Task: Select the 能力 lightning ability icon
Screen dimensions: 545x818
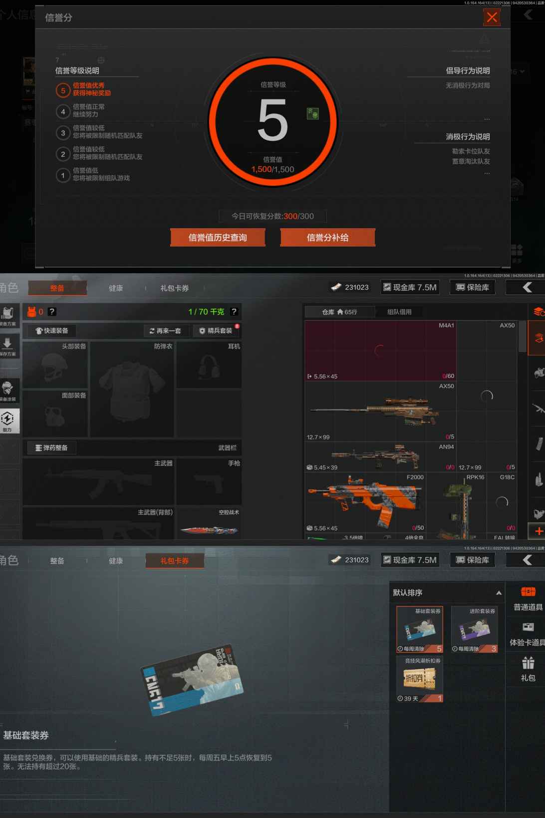Action: (8, 419)
